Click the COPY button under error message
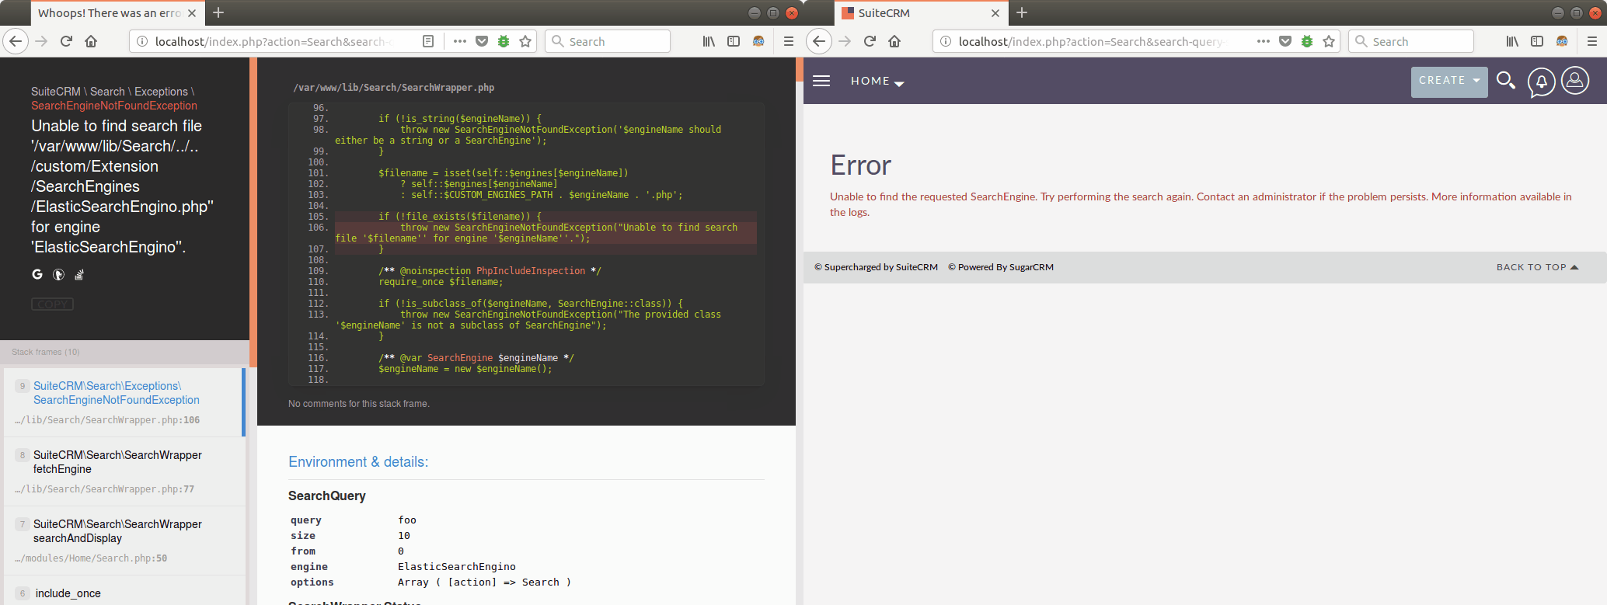1607x605 pixels. [52, 304]
